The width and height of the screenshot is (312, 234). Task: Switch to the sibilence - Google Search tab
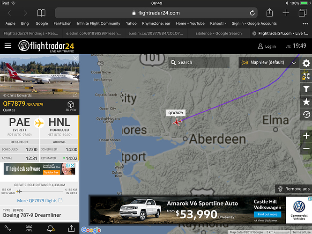[x=218, y=33]
